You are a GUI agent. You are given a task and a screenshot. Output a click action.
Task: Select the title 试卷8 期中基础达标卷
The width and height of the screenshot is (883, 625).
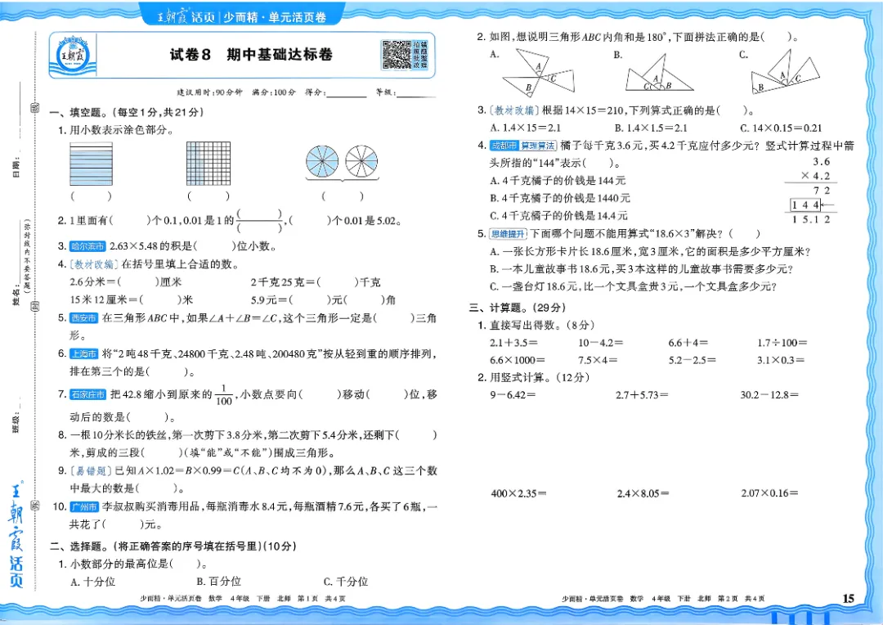(251, 55)
